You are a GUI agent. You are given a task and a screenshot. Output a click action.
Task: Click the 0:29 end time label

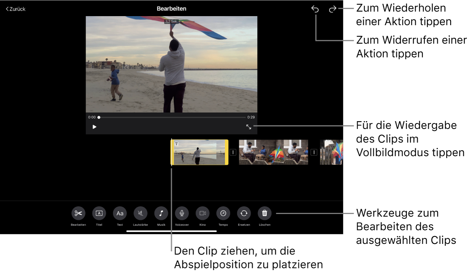pyautogui.click(x=251, y=117)
